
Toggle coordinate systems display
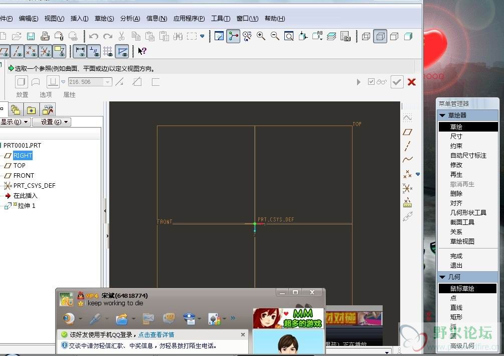click(45, 51)
